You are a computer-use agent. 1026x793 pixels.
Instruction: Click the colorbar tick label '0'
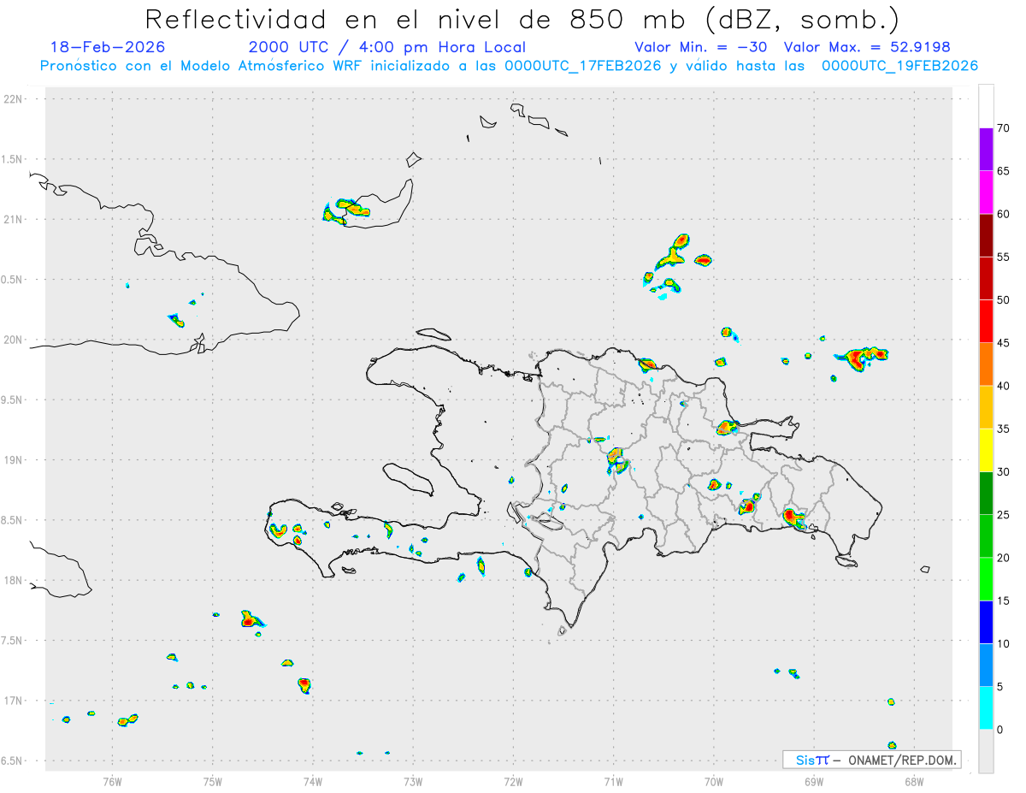click(x=1000, y=730)
